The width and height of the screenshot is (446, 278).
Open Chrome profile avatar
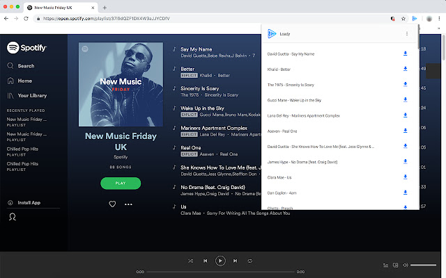coord(429,19)
